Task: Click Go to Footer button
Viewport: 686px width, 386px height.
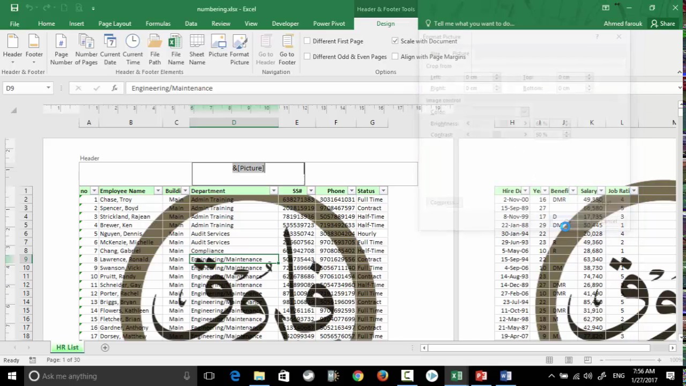Action: click(x=287, y=49)
